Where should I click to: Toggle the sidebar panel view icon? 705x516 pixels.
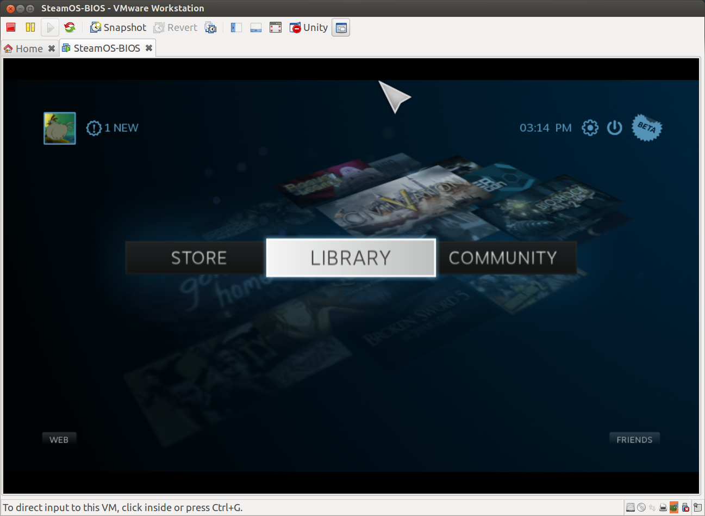[x=236, y=28]
